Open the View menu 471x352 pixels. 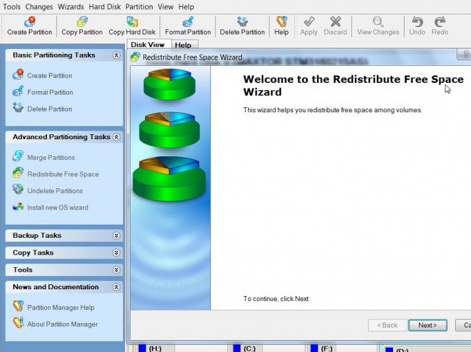point(166,7)
